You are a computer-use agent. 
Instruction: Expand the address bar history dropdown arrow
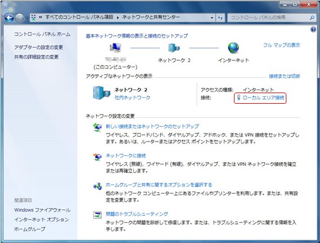click(212, 18)
